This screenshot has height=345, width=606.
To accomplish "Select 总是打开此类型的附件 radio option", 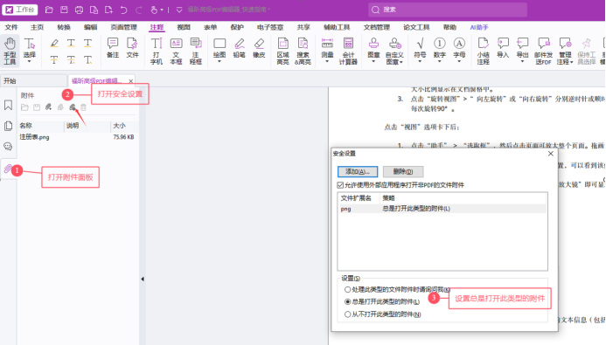I will 347,302.
